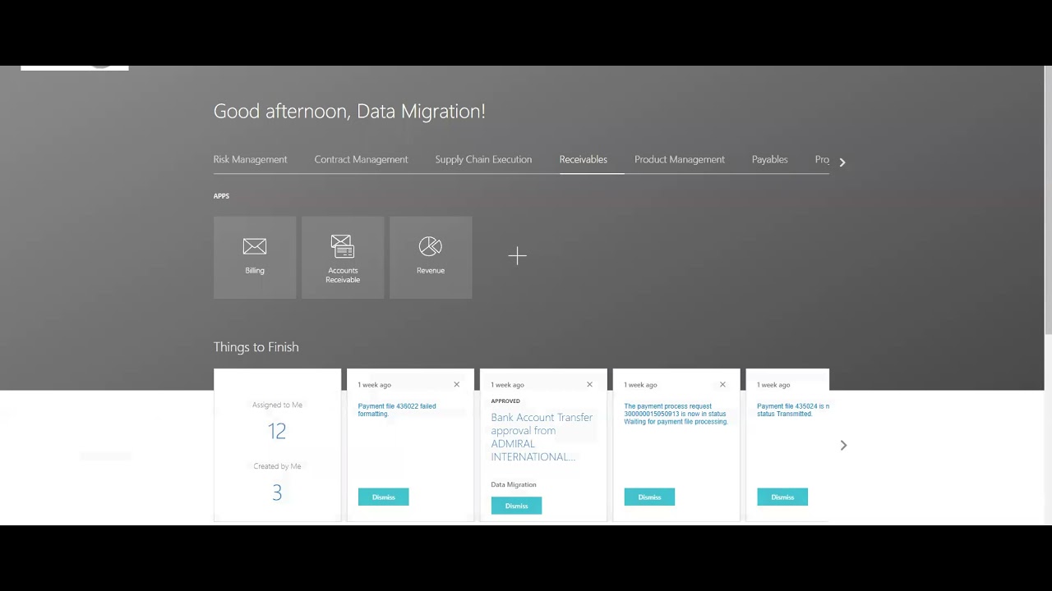Open Payment file 435024 status link
The image size is (1052, 591).
(x=793, y=410)
